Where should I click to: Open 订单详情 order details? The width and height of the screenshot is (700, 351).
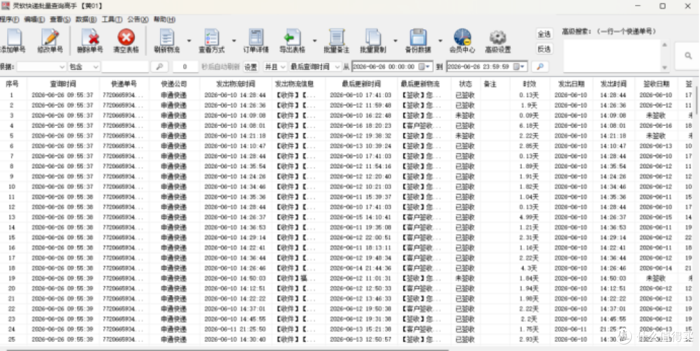pyautogui.click(x=256, y=41)
